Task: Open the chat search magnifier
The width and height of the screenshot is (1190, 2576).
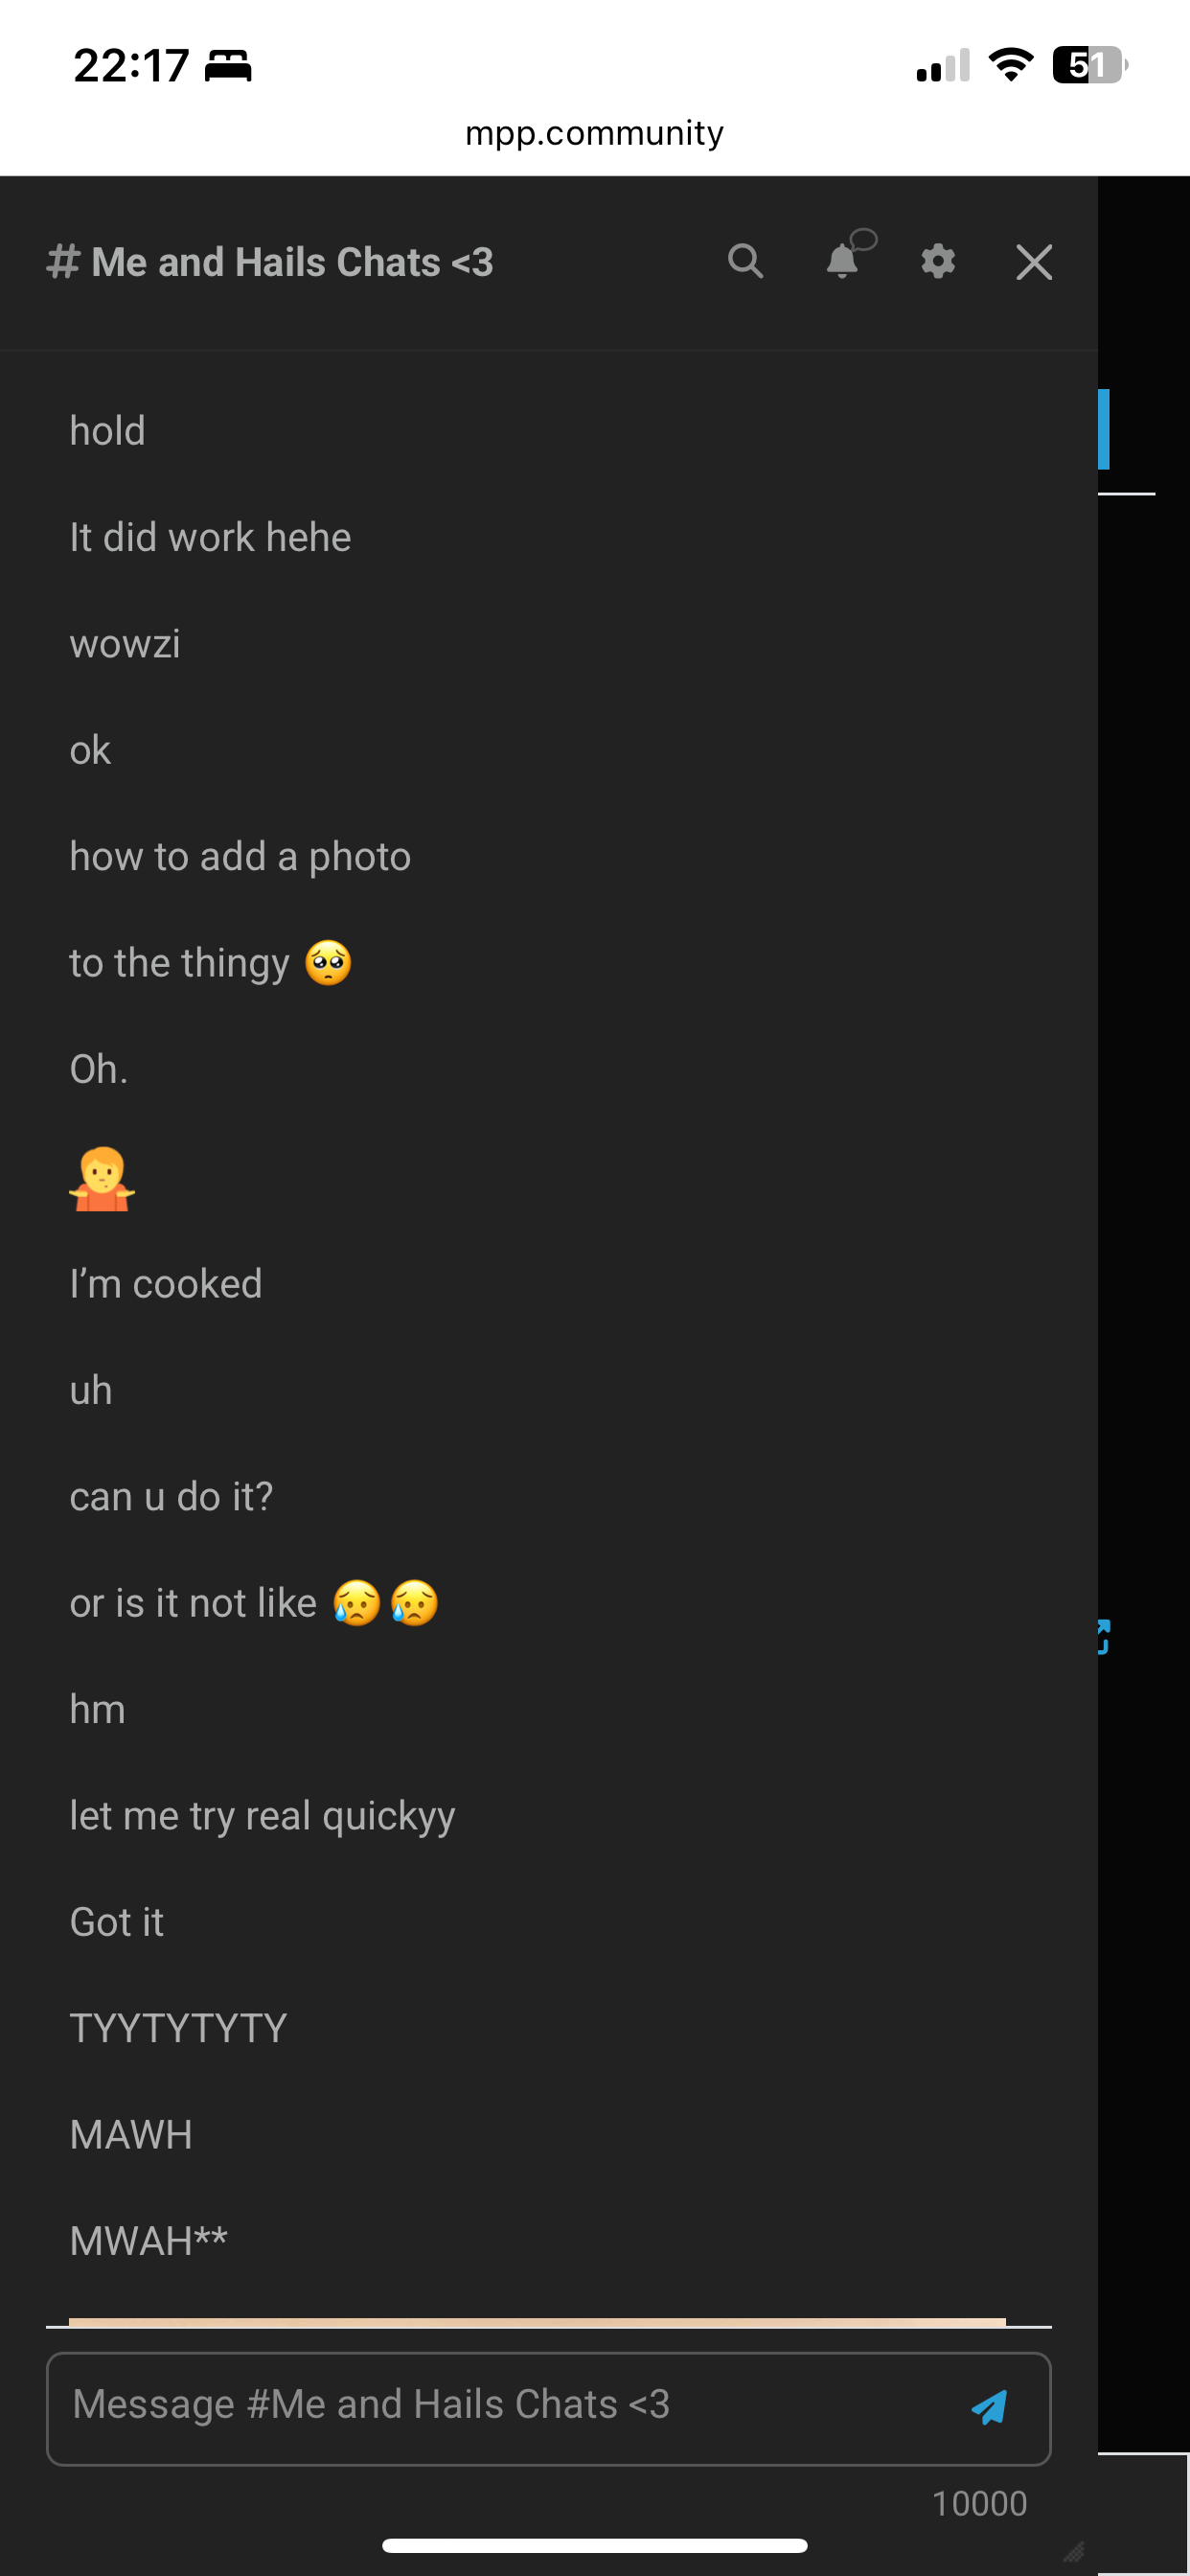Action: tap(745, 262)
